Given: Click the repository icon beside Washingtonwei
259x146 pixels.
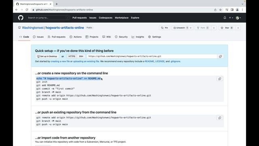Looking at the screenshot, I should [x=19, y=28].
